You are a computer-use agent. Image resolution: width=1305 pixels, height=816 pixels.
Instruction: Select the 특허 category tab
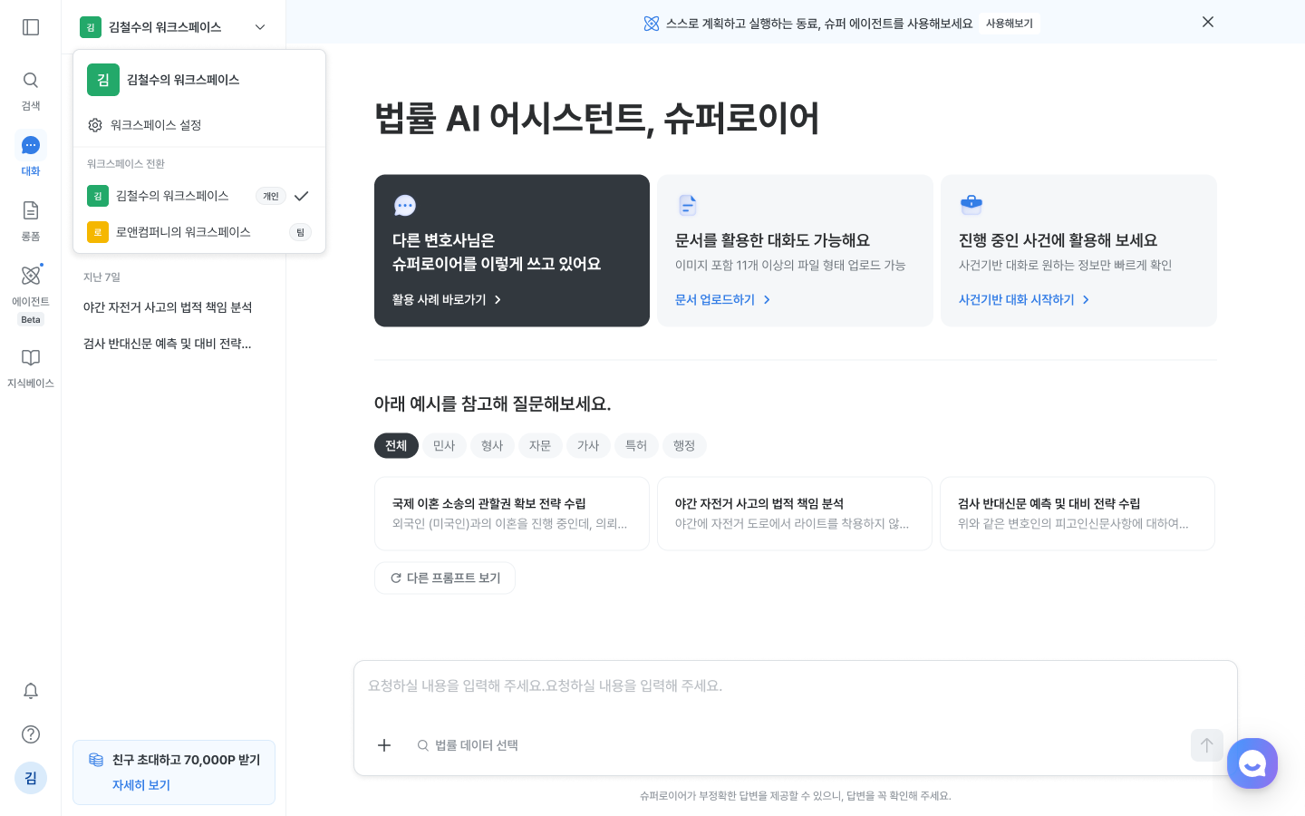pos(636,446)
